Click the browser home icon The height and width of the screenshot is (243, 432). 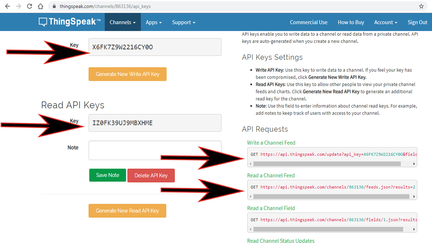click(x=41, y=6)
